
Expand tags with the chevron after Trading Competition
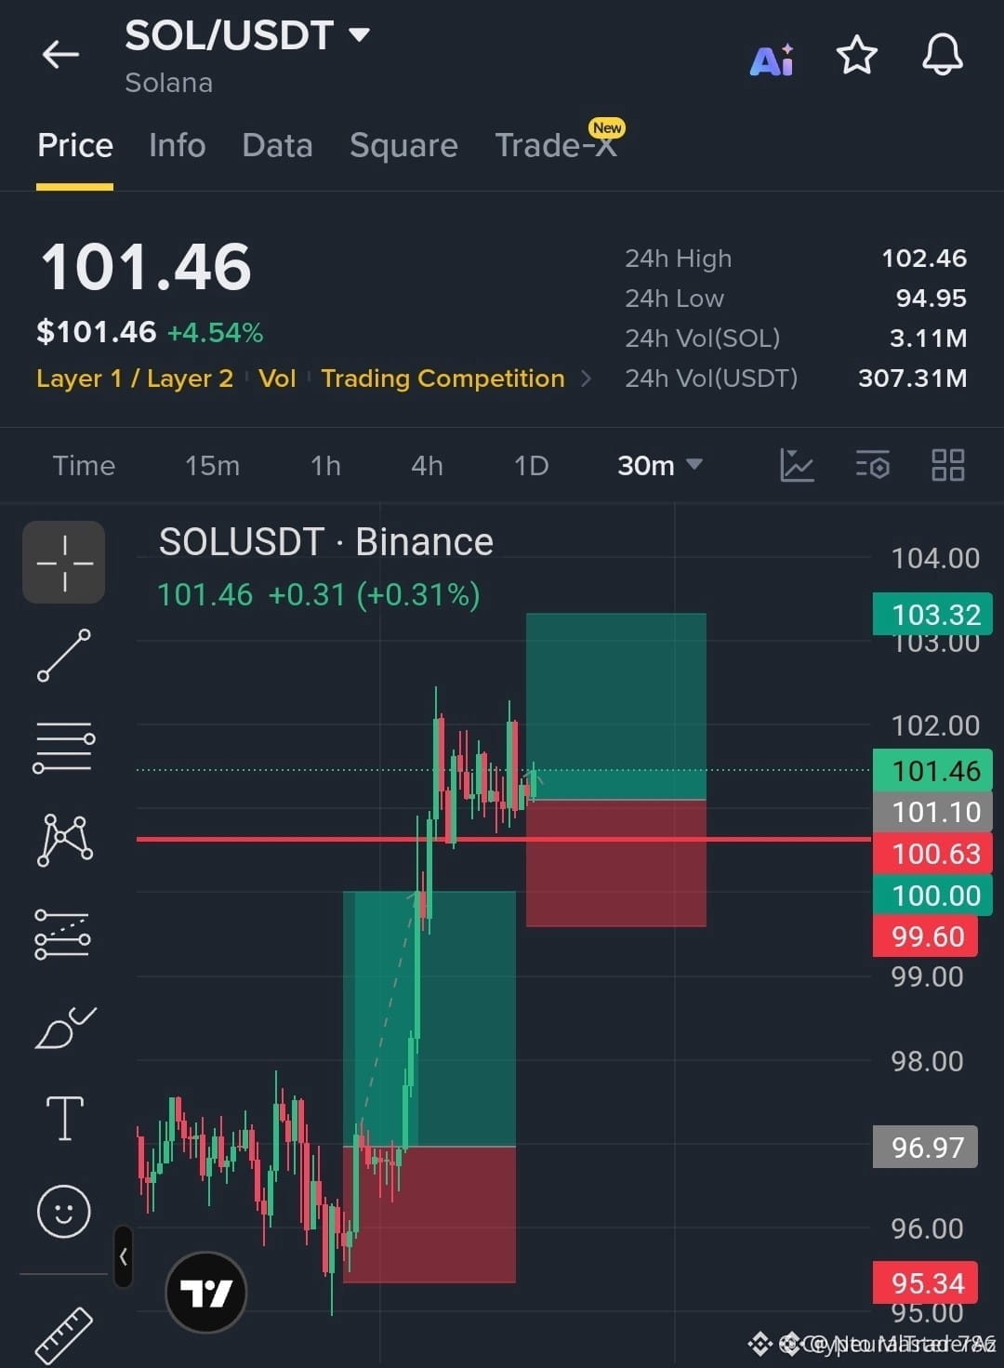[586, 379]
